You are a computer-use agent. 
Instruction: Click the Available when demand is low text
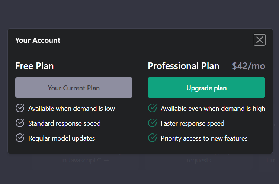(71, 109)
